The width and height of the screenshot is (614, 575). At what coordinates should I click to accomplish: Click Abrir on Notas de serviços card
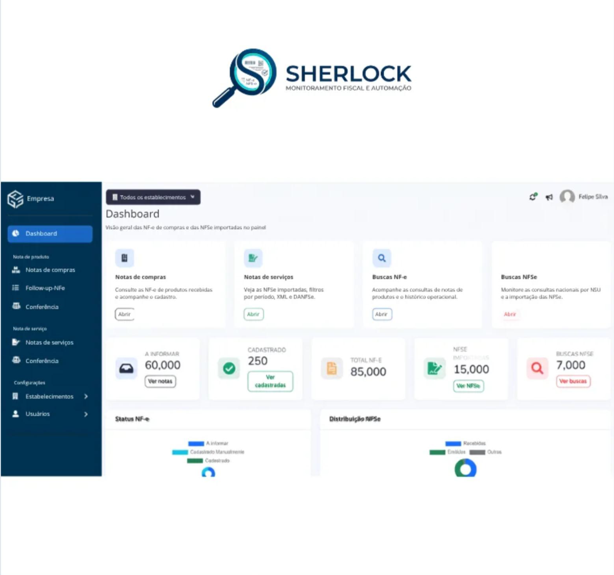[253, 314]
